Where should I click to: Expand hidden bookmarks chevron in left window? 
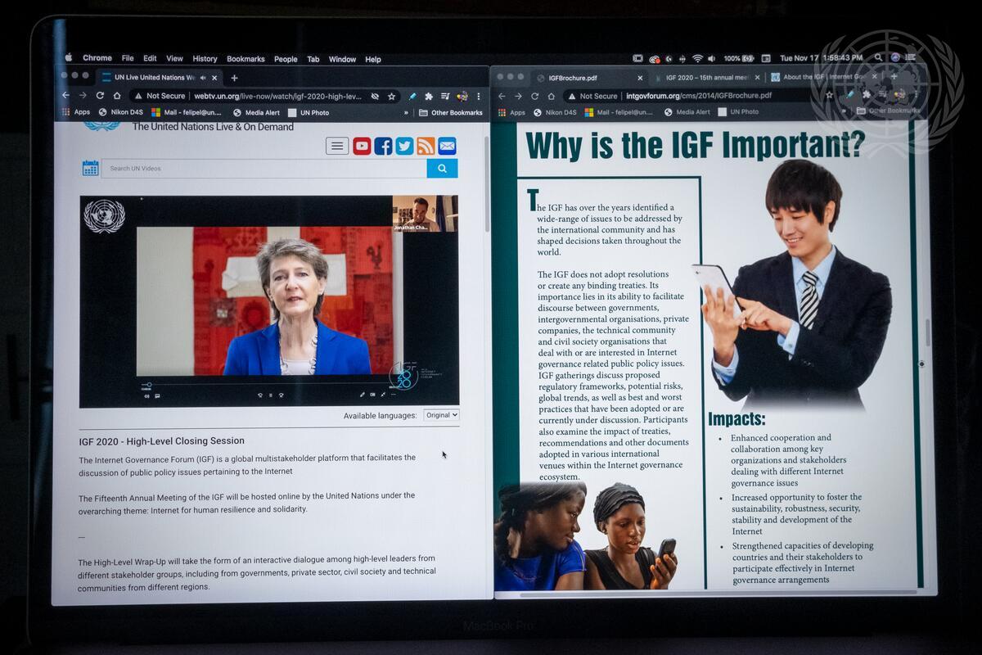(x=406, y=113)
